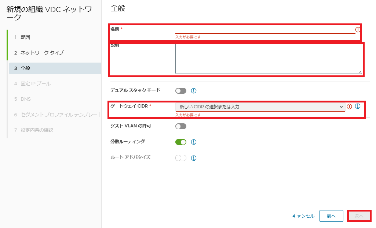Click the 名前 text input field
This screenshot has height=228, width=376.
[x=265, y=30]
